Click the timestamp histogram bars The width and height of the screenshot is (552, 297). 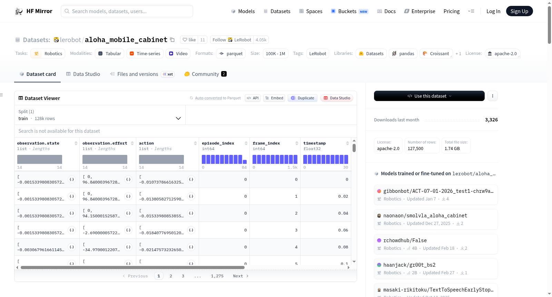[326, 159]
